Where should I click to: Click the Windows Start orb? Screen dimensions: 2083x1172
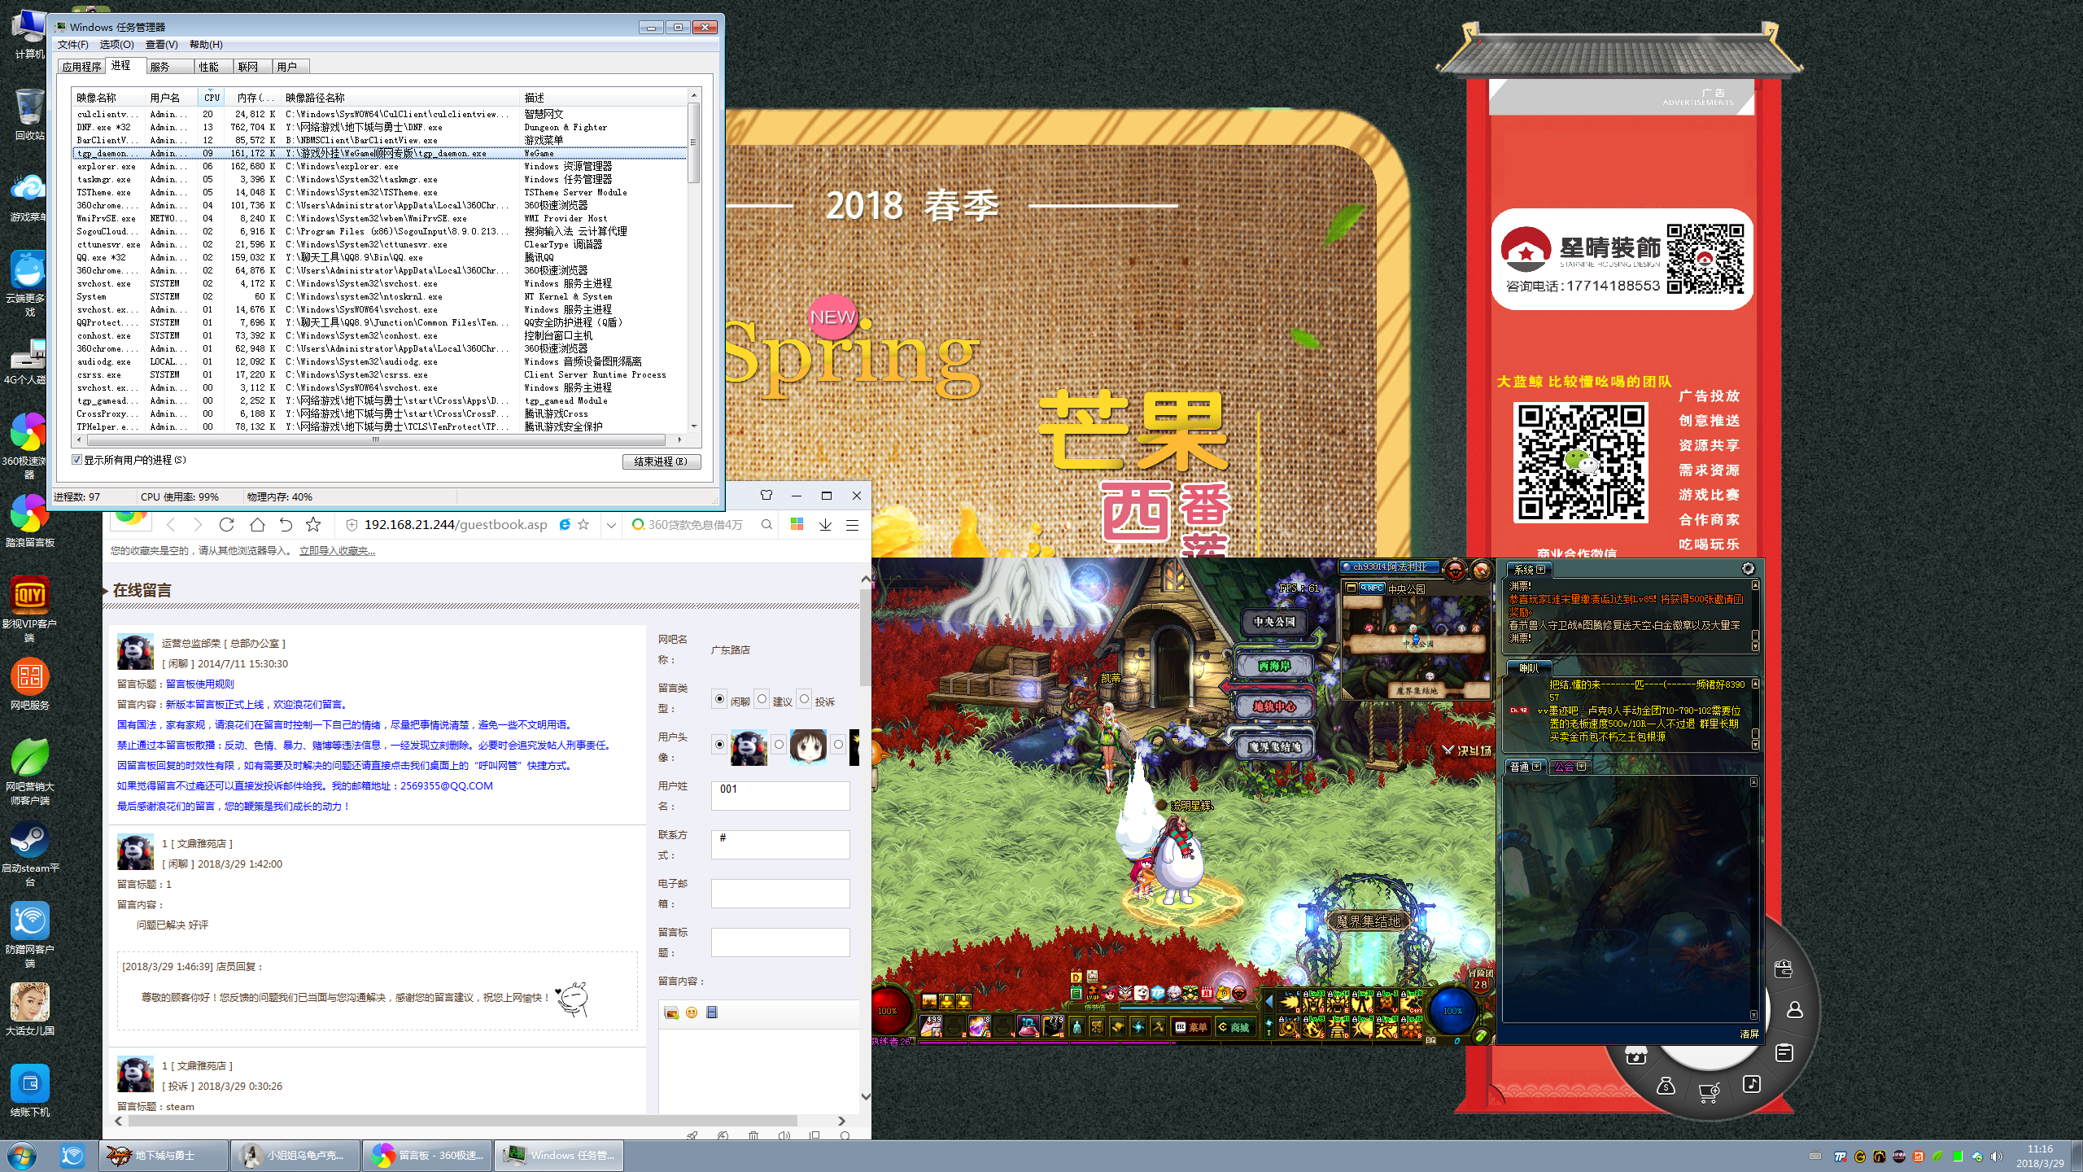click(22, 1156)
